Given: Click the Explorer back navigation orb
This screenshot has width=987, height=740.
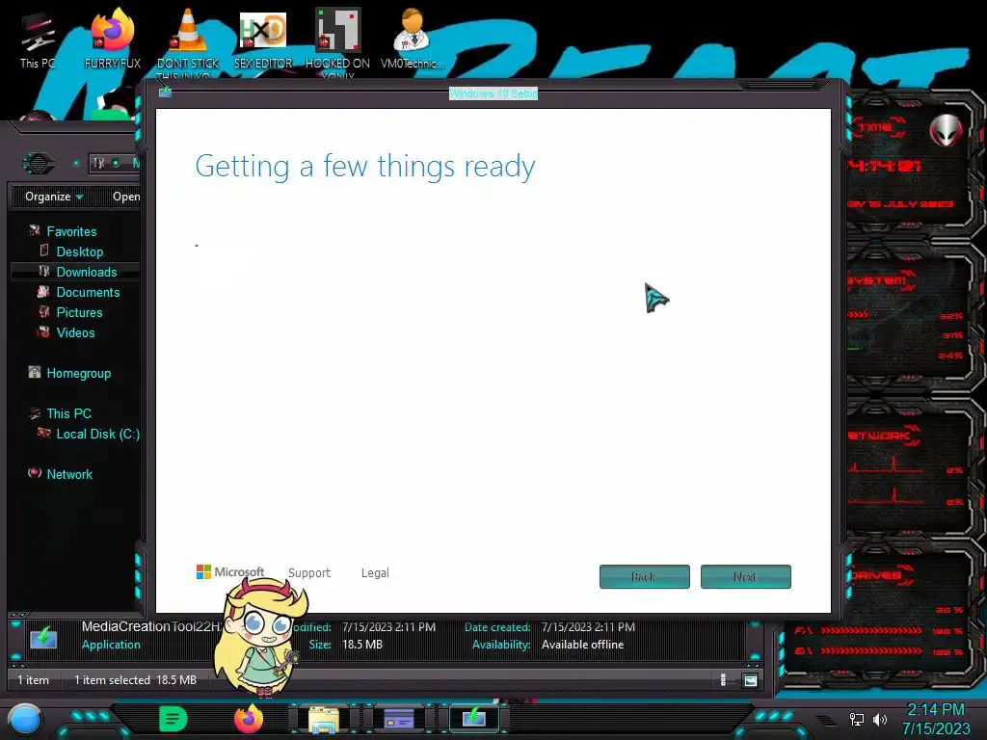Looking at the screenshot, I should pyautogui.click(x=38, y=164).
